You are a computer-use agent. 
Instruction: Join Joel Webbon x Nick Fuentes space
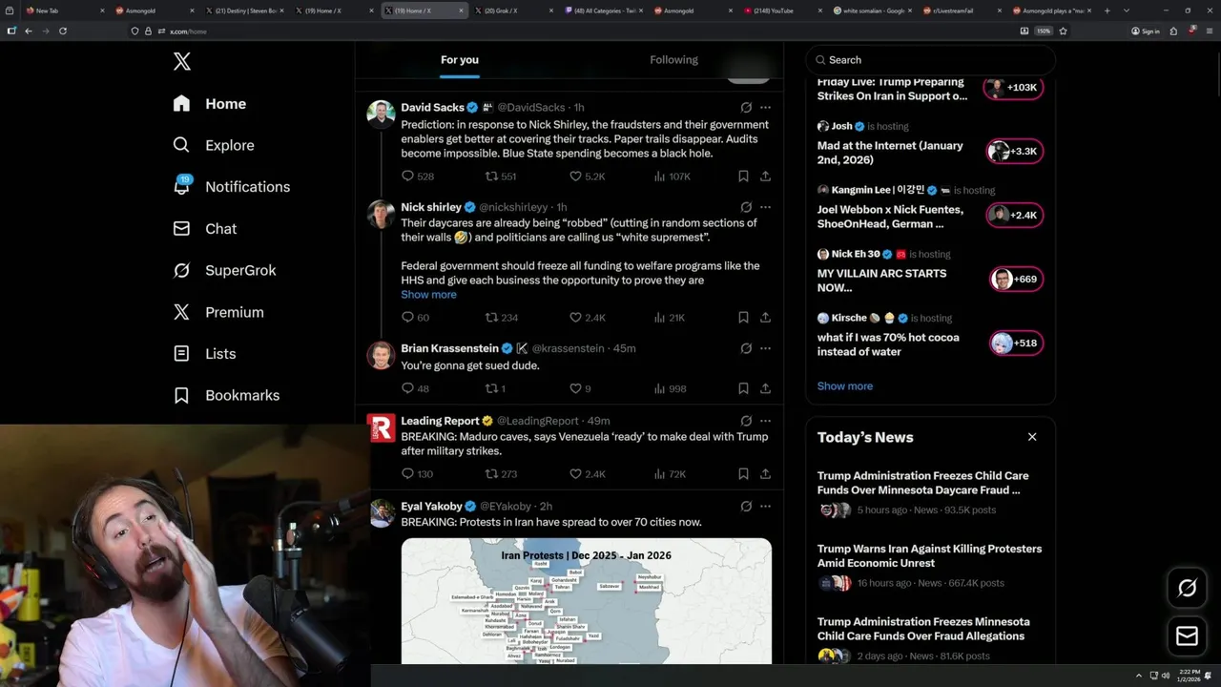(1014, 216)
